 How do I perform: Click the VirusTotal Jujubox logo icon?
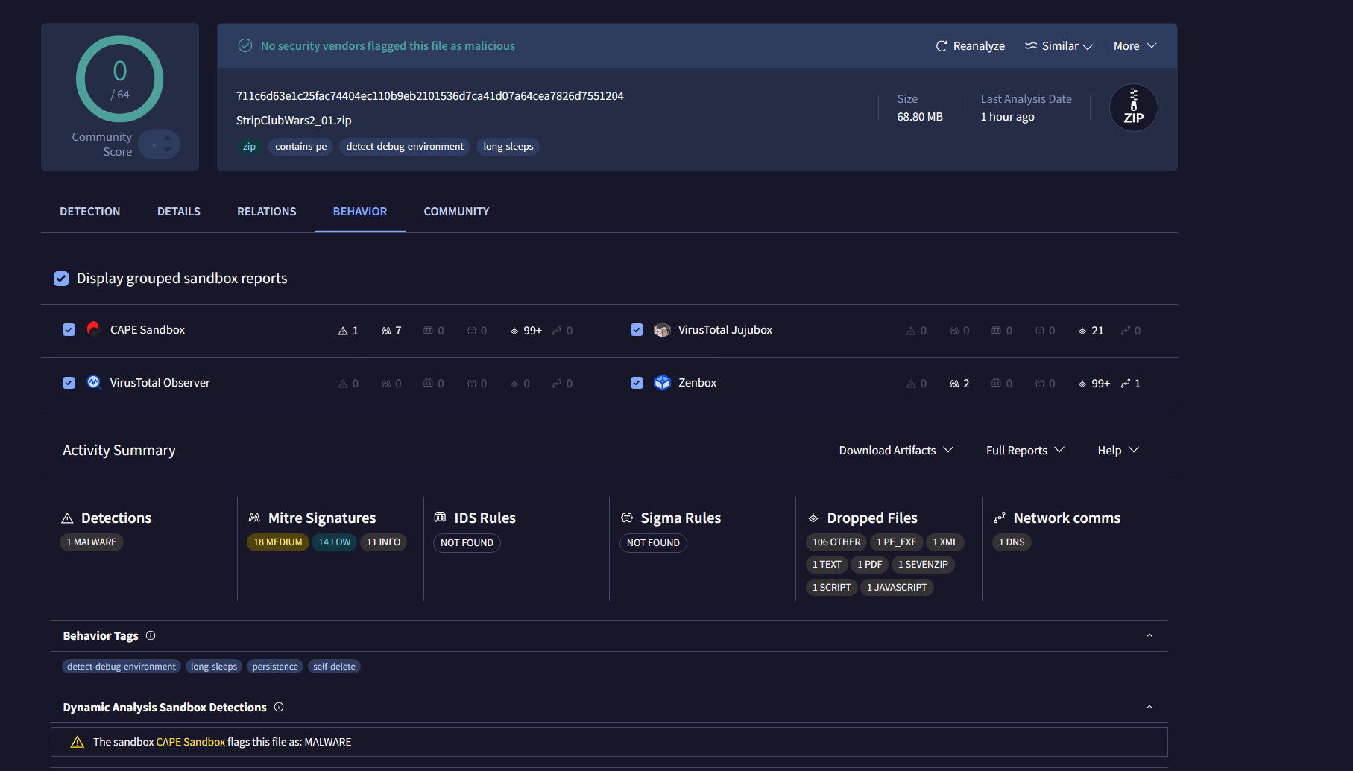pyautogui.click(x=661, y=330)
